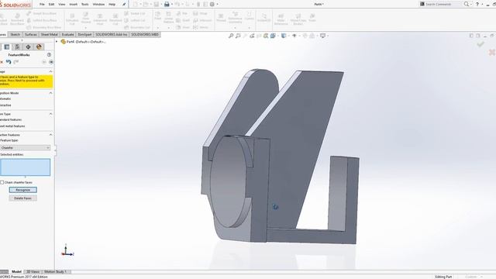The image size is (496, 279).
Task: Open the Feature type Chamfer dropdown
Action: point(26,148)
